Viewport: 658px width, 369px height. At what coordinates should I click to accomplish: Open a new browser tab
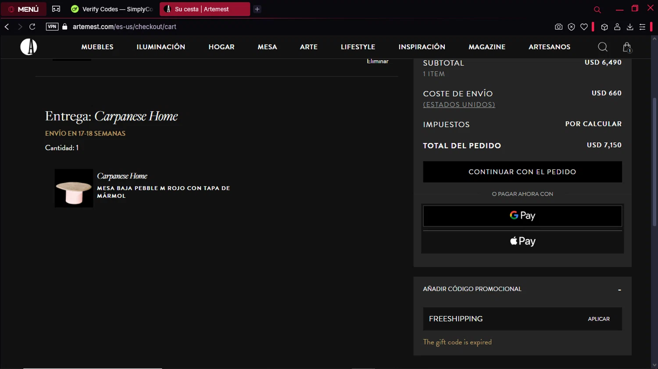click(x=257, y=9)
